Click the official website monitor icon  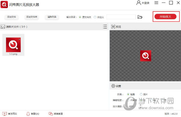[x=4, y=114]
